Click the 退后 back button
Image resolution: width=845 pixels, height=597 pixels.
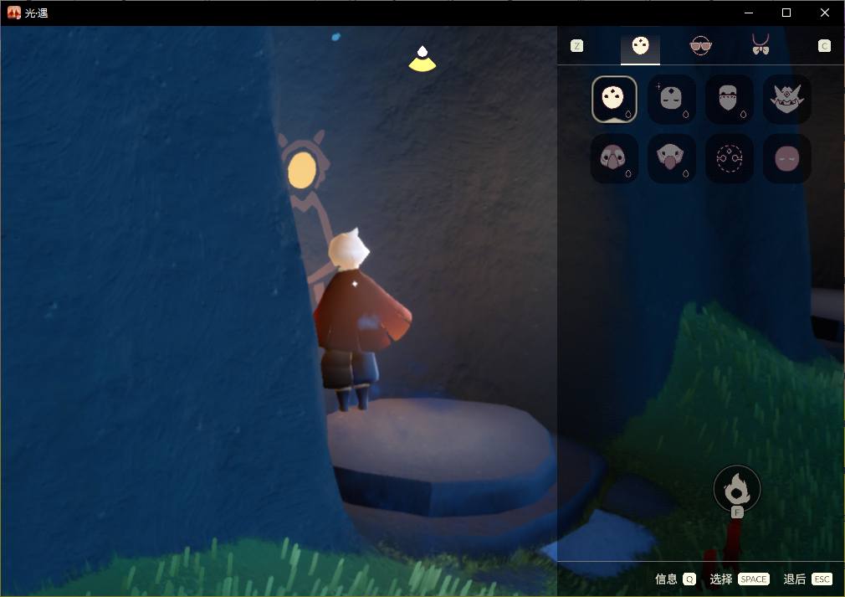(794, 579)
